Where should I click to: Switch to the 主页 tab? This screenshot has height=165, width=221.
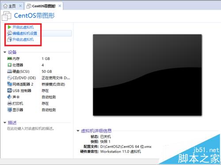[12, 6]
